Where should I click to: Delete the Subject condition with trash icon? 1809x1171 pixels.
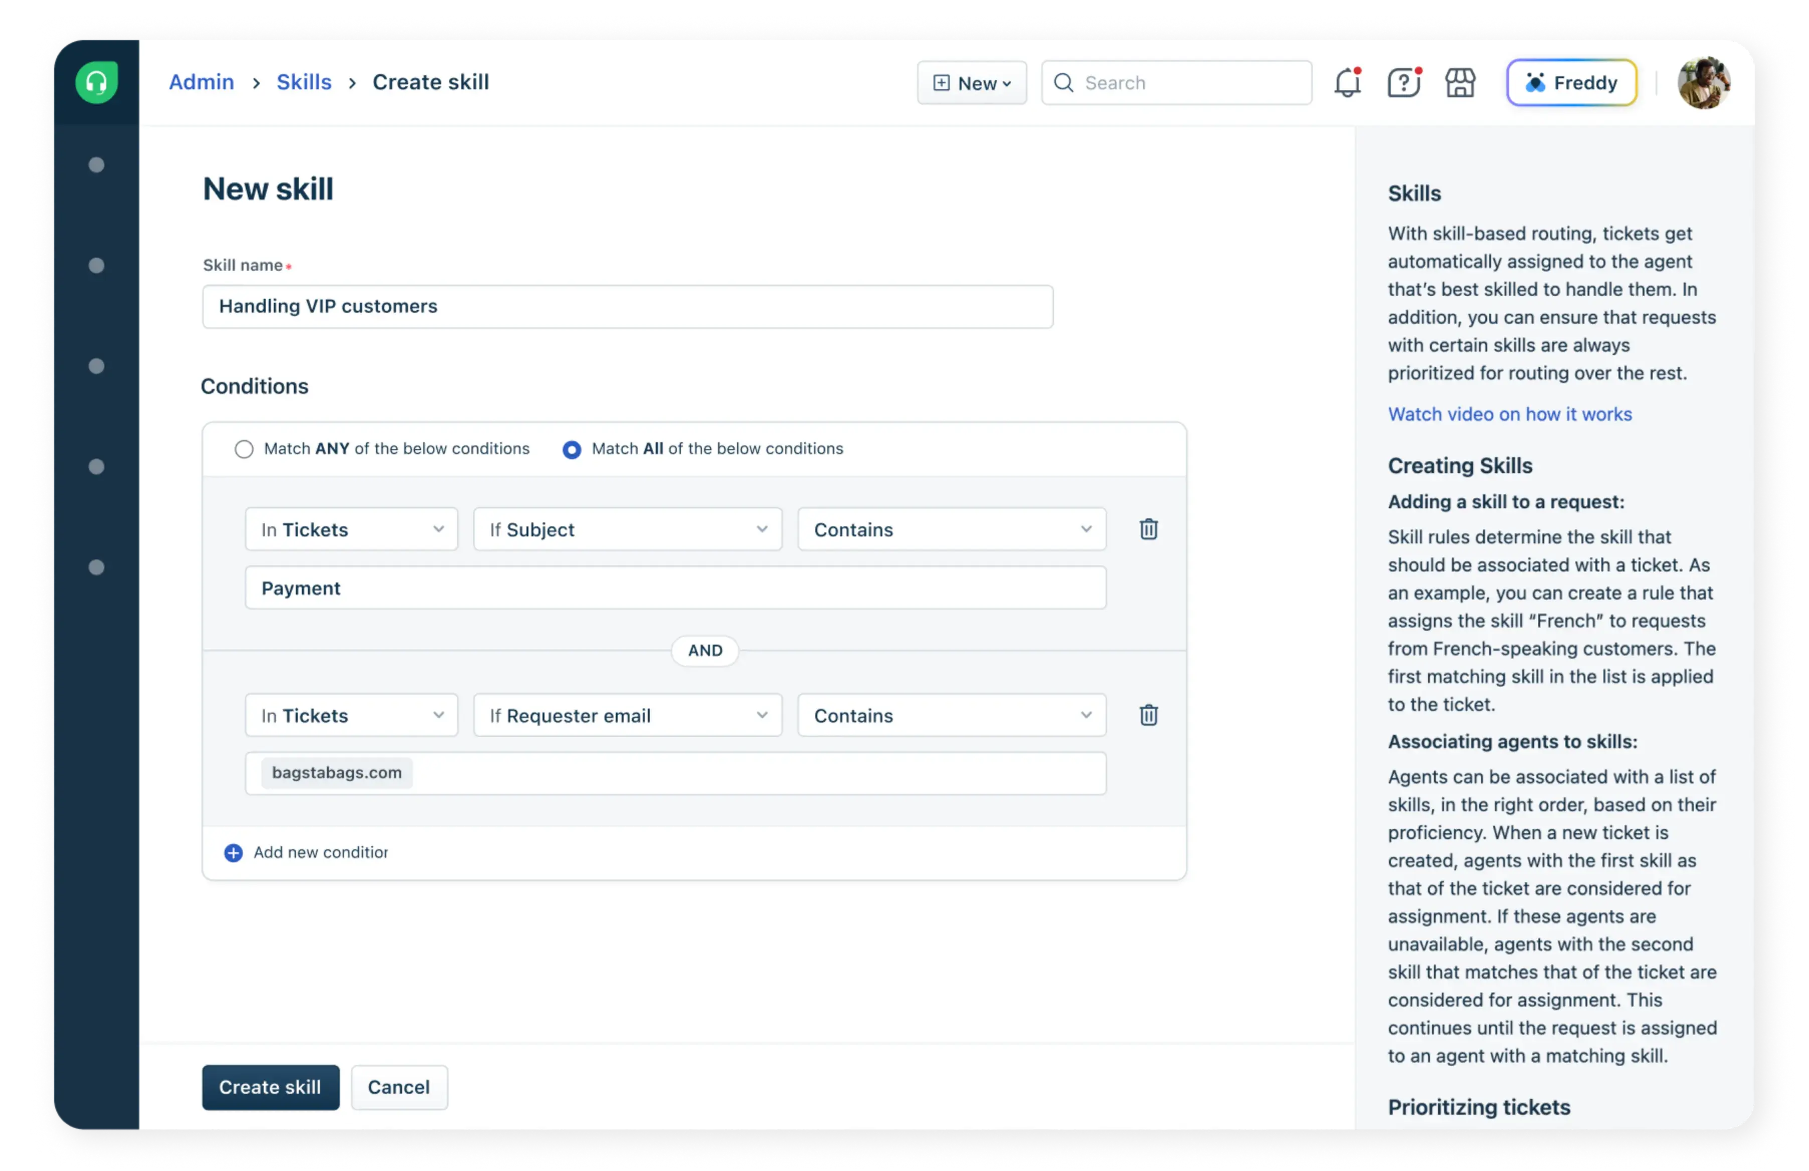click(1149, 530)
